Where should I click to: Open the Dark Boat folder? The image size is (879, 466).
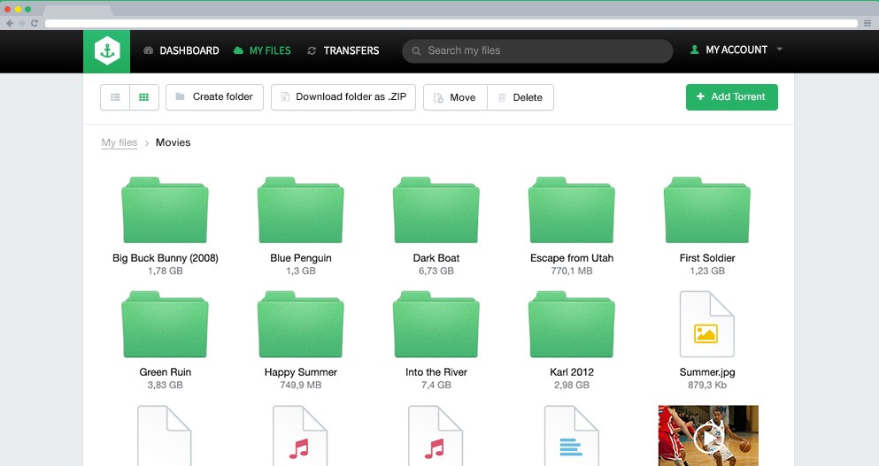point(436,210)
